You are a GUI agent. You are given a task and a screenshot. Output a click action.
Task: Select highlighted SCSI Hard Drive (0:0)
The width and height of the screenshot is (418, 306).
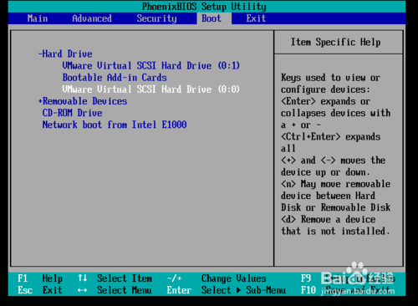coord(150,89)
